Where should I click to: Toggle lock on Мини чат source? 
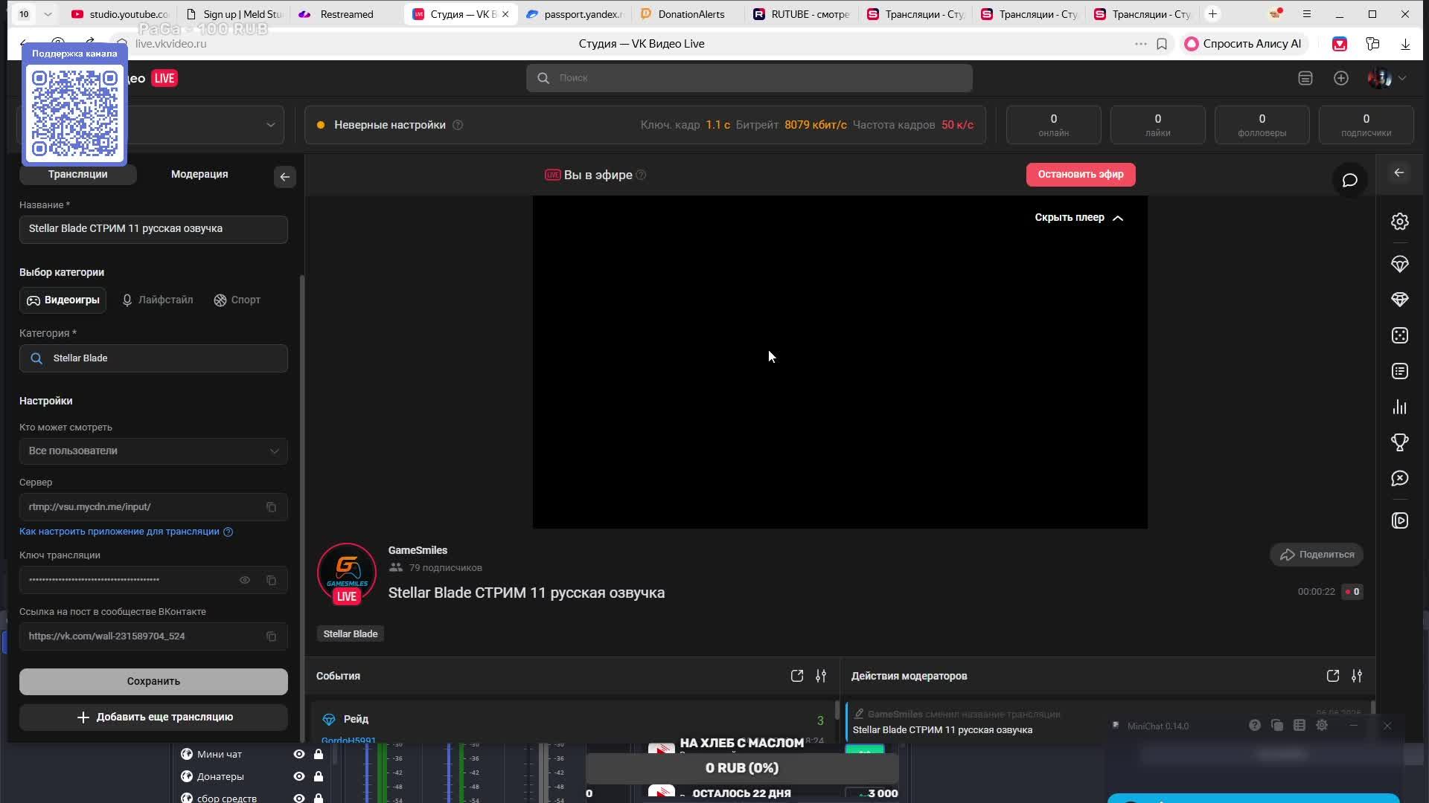point(319,754)
